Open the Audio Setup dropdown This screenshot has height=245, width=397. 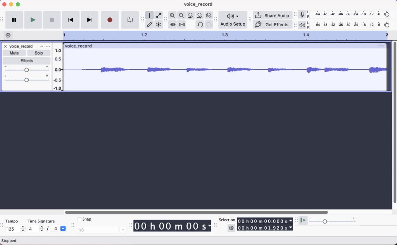coord(233,20)
